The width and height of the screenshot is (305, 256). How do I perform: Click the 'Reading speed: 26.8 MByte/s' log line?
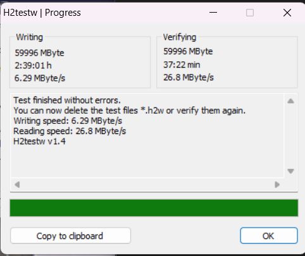tap(70, 131)
